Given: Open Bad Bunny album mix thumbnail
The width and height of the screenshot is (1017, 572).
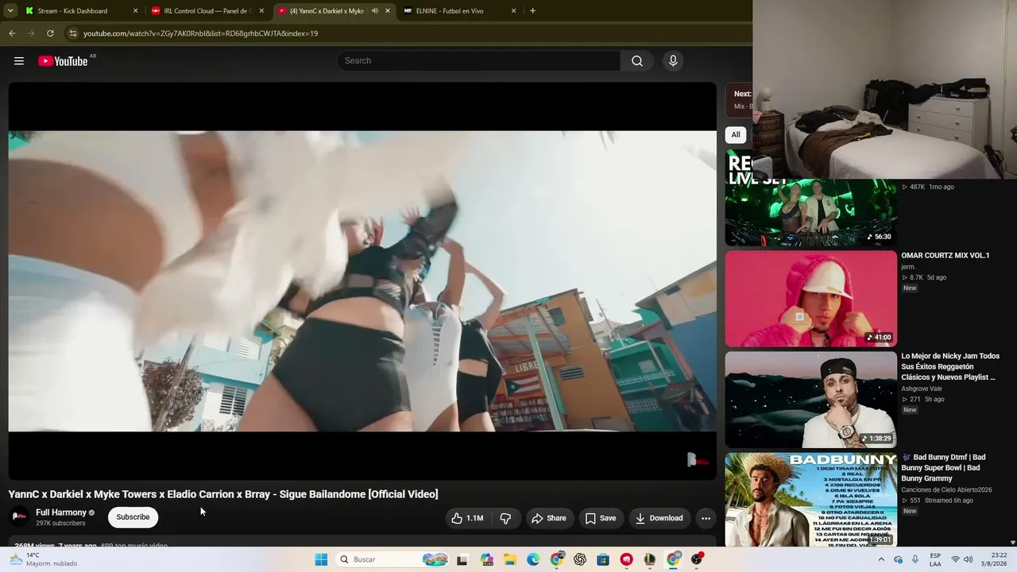Looking at the screenshot, I should [810, 500].
